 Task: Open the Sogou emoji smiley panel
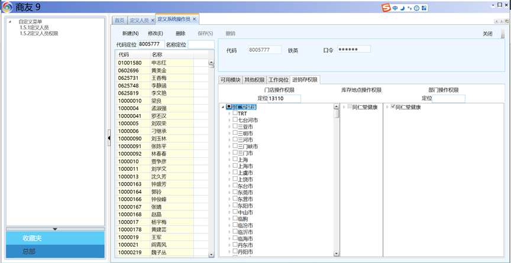point(416,8)
